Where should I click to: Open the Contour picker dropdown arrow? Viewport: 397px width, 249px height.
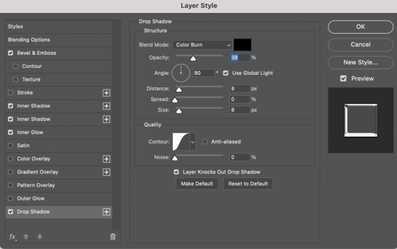(x=193, y=142)
